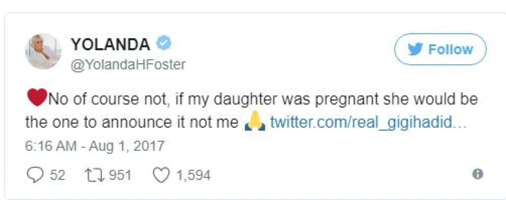This screenshot has width=506, height=200.
Task: Like the tweet with heart outline icon
Action: click(160, 175)
